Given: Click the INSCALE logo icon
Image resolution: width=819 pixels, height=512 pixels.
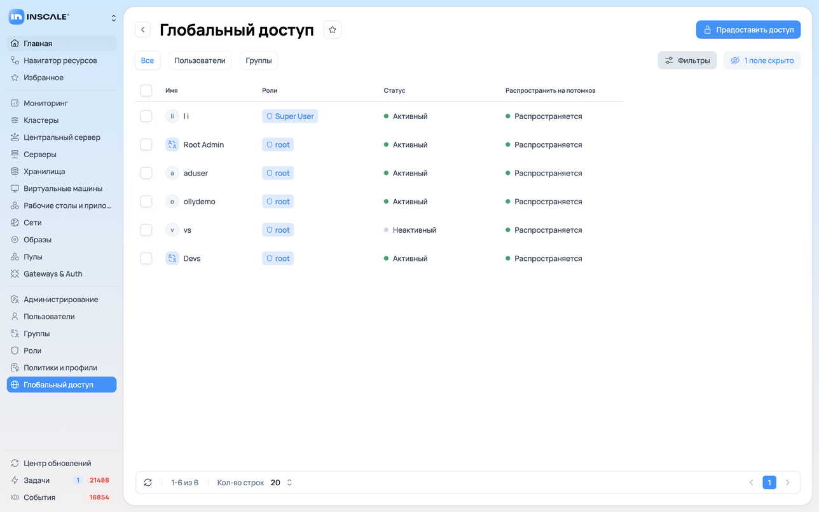Looking at the screenshot, I should tap(17, 17).
